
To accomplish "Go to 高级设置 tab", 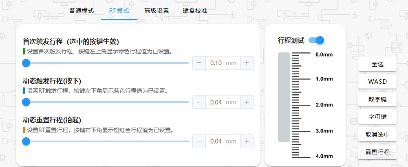I will pyautogui.click(x=157, y=11).
